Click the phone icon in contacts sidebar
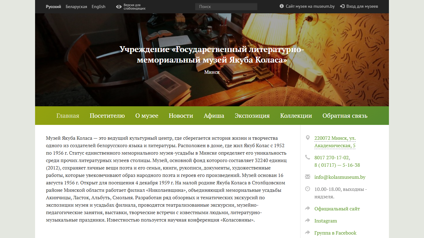 [308, 157]
